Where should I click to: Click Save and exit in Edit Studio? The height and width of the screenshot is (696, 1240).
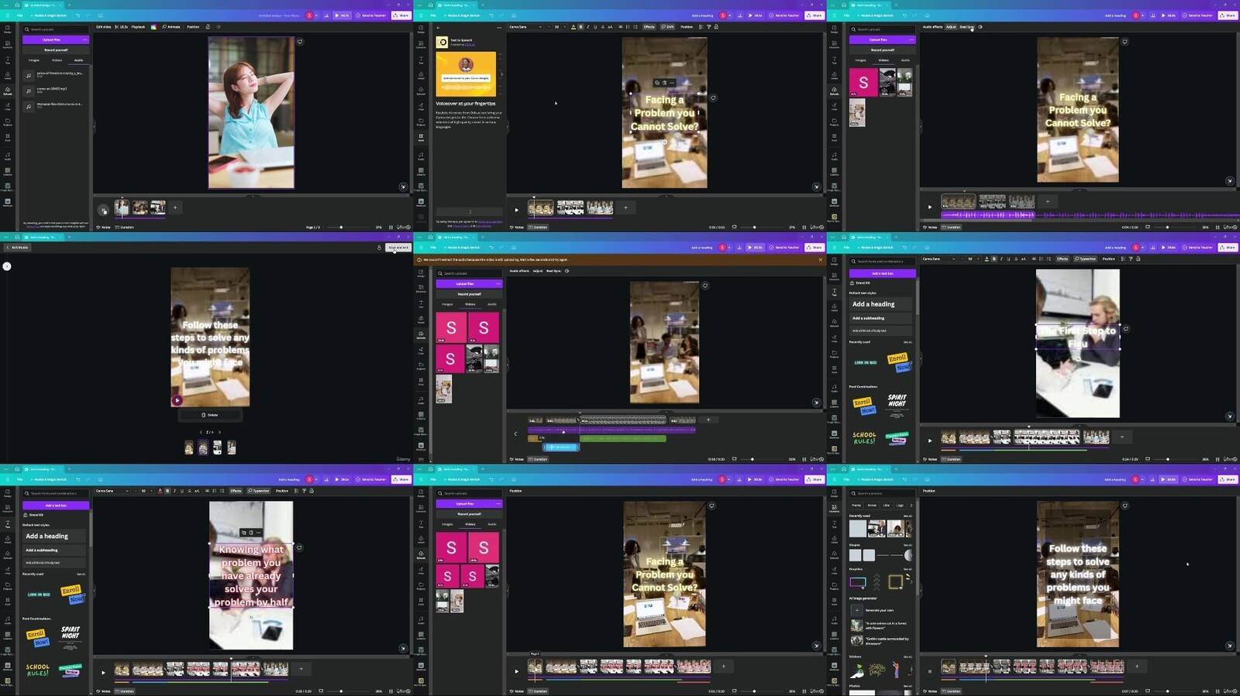[x=398, y=248]
